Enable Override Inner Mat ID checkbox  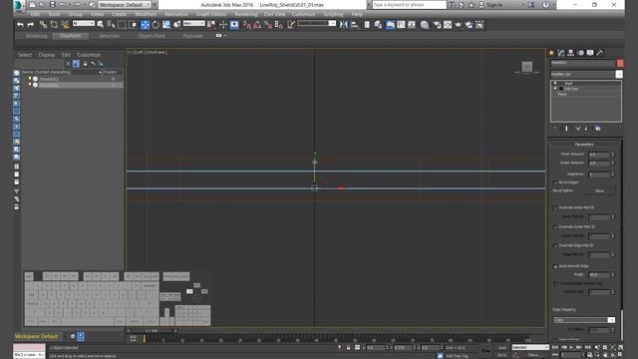tap(555, 207)
